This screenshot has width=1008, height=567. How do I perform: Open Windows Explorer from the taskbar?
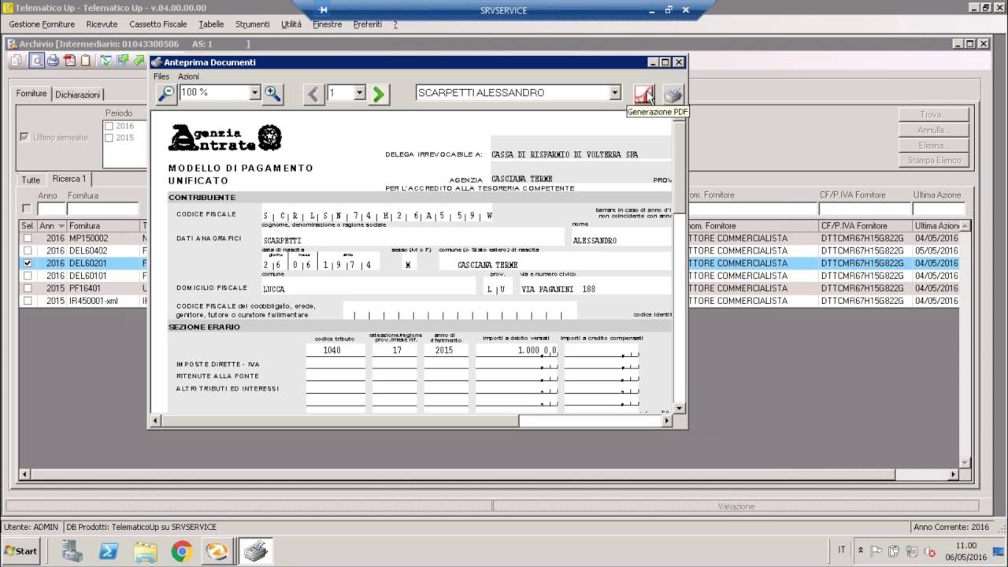coord(146,550)
